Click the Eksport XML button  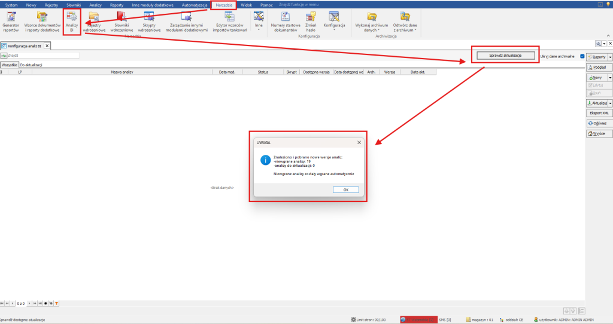pyautogui.click(x=599, y=113)
